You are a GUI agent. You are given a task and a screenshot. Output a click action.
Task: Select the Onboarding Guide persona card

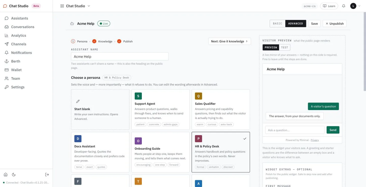pyautogui.click(x=160, y=152)
